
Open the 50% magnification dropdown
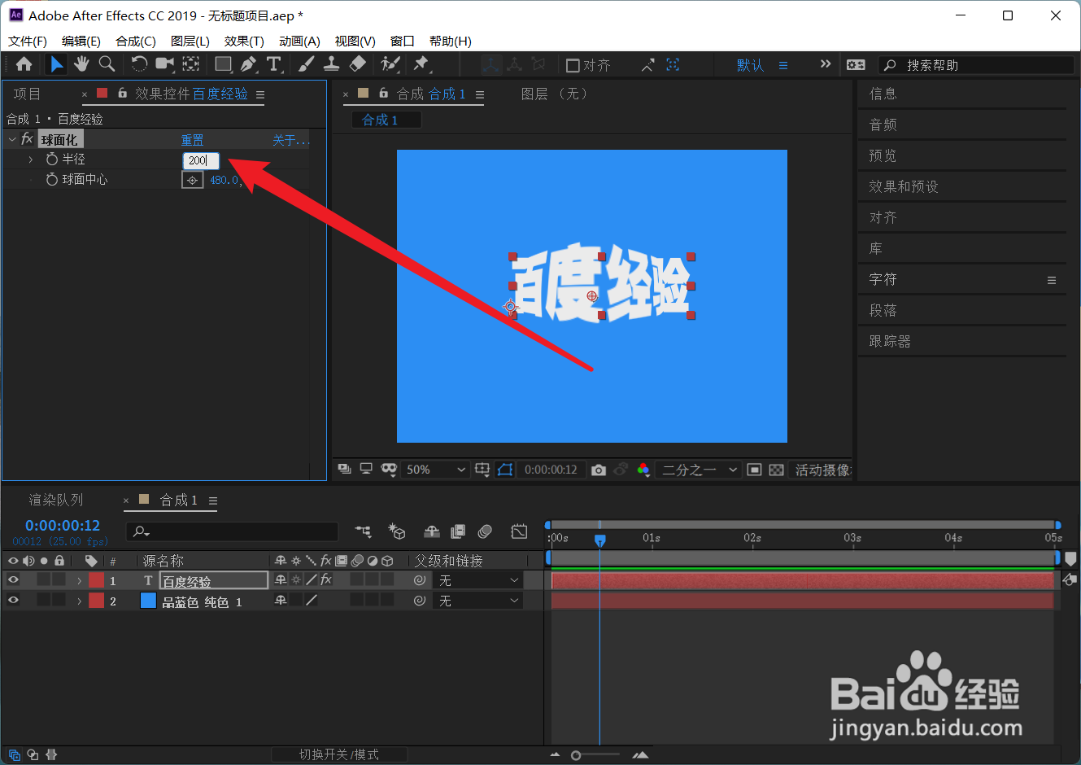436,470
